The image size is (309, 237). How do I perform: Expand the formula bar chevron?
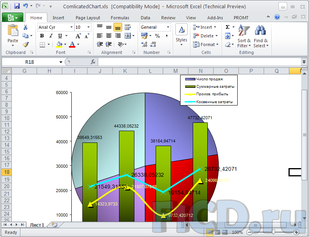point(304,62)
